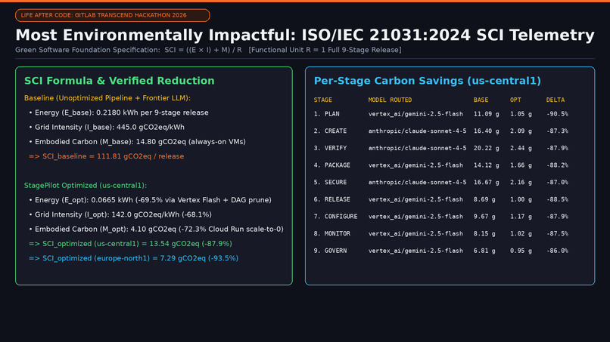Screen dimensions: 610x342
Task: Click 'SCI_optimized (us-central1) = 13.54' result
Action: tap(130, 244)
